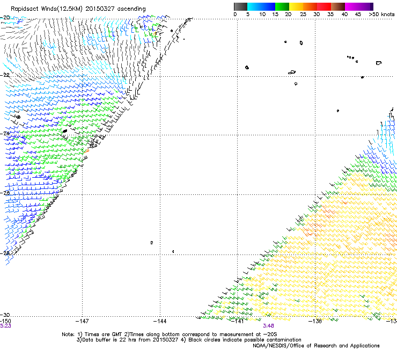The height and width of the screenshot is (349, 397).
Task: Click the gray 0-5 knots legend segment
Action: pyautogui.click(x=240, y=6)
